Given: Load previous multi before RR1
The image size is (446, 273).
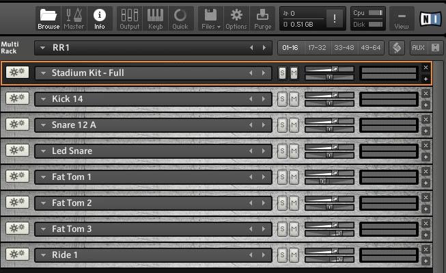Looking at the screenshot, I should tap(251, 48).
